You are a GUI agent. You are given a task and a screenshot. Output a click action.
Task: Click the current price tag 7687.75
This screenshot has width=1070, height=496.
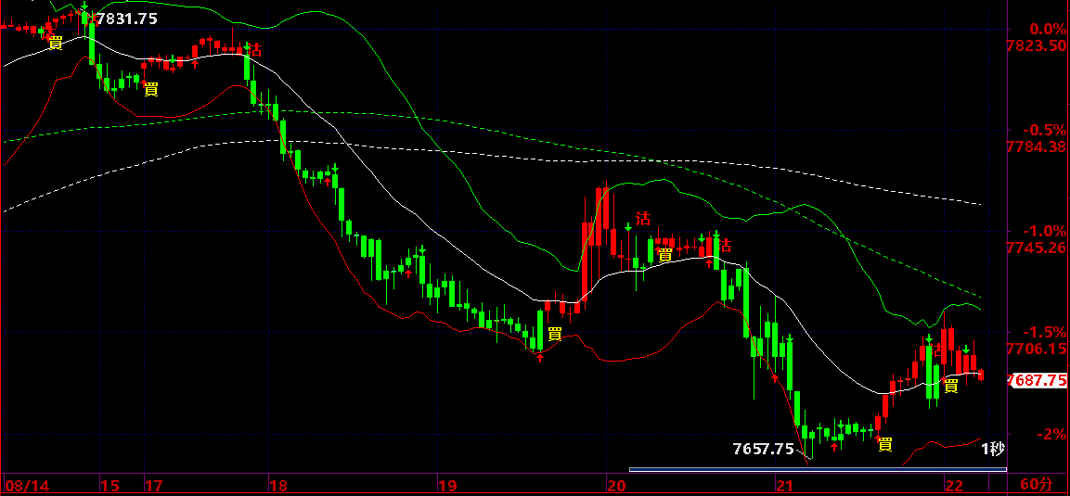(1037, 380)
